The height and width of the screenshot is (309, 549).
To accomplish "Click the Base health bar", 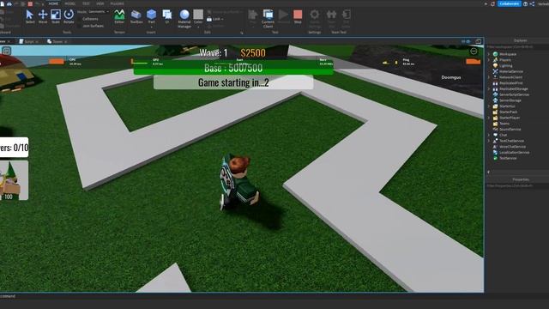I will point(233,68).
